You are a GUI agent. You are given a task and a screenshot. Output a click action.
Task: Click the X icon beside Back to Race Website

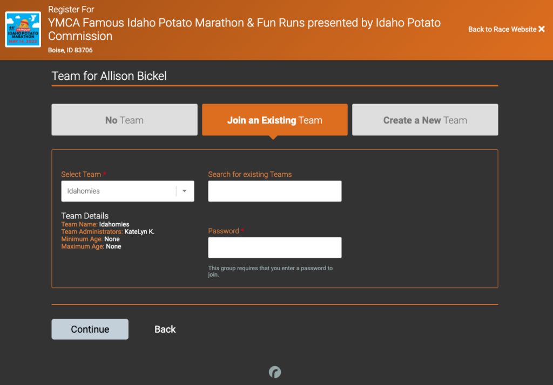click(542, 29)
